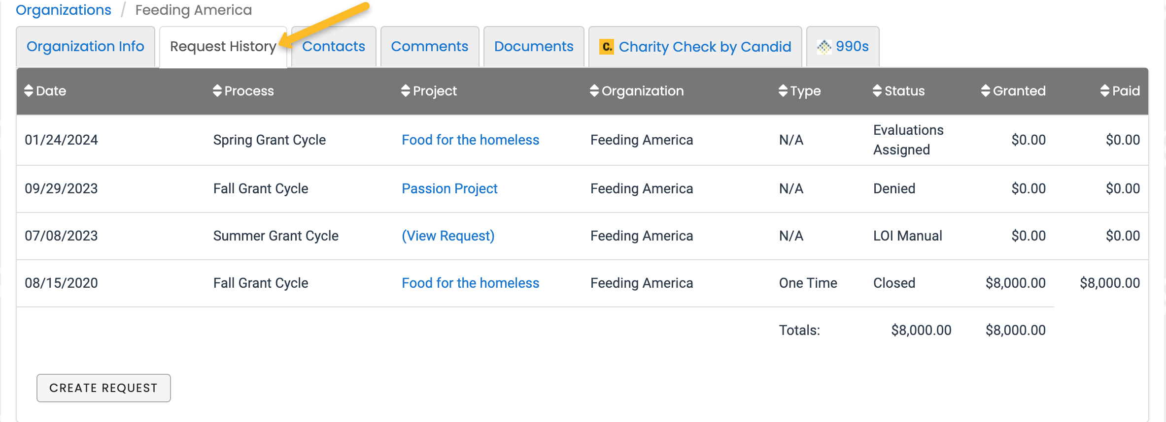Open the Comments tab
Viewport: 1166px width, 422px height.
429,46
